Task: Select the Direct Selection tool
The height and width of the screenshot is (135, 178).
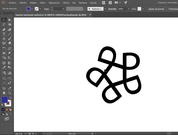Action: tap(10, 20)
